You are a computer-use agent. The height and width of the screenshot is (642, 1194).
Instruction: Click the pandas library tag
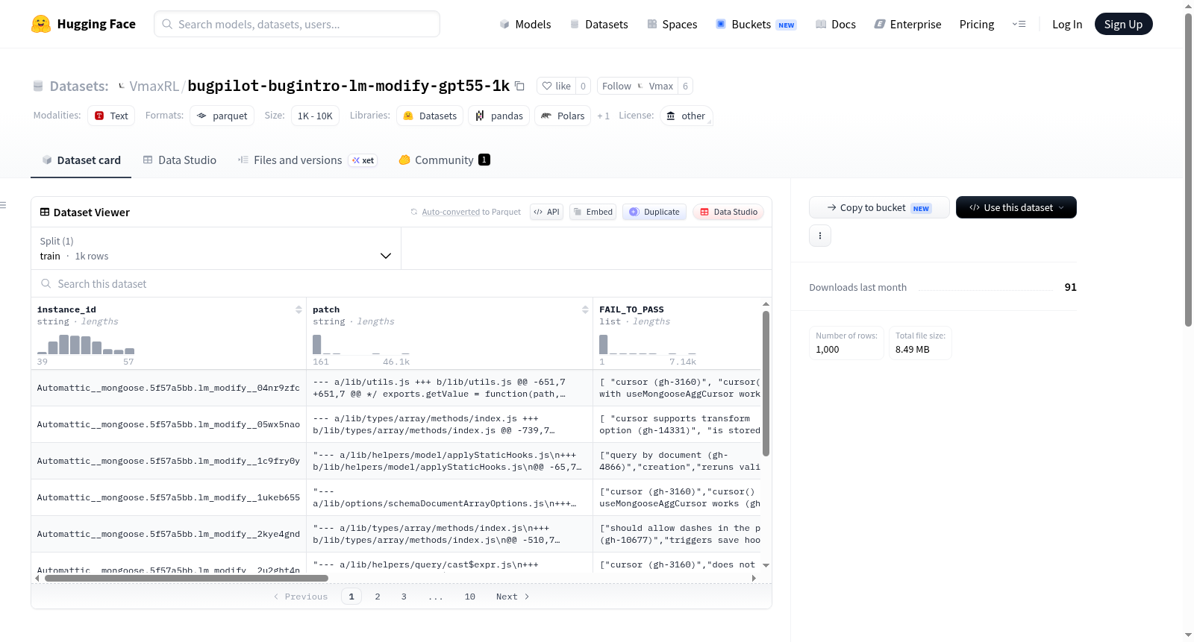tap(499, 116)
